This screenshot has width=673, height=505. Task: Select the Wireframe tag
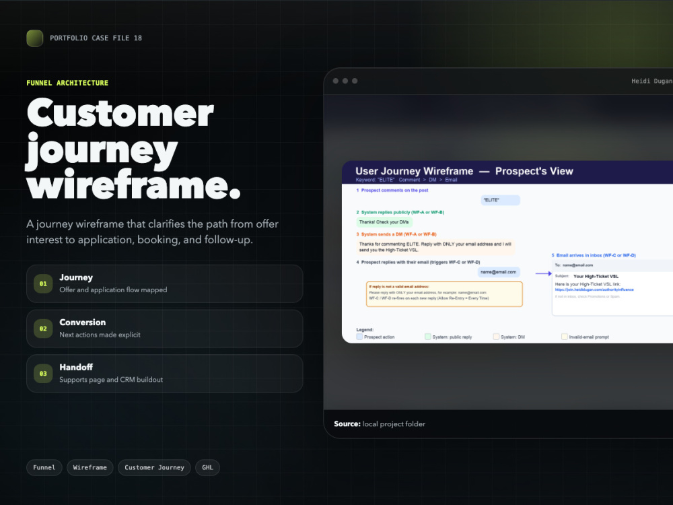point(90,468)
